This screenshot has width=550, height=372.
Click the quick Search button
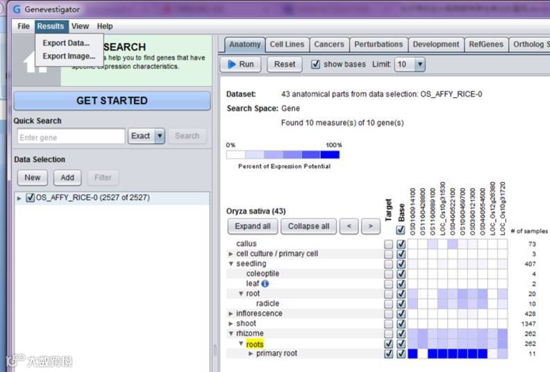pyautogui.click(x=187, y=136)
